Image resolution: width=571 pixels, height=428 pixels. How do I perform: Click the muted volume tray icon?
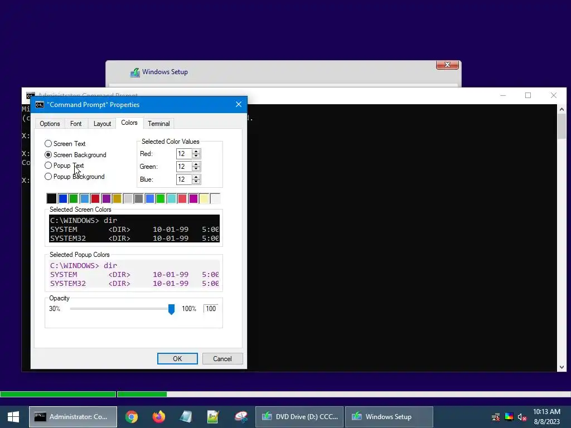coord(522,417)
